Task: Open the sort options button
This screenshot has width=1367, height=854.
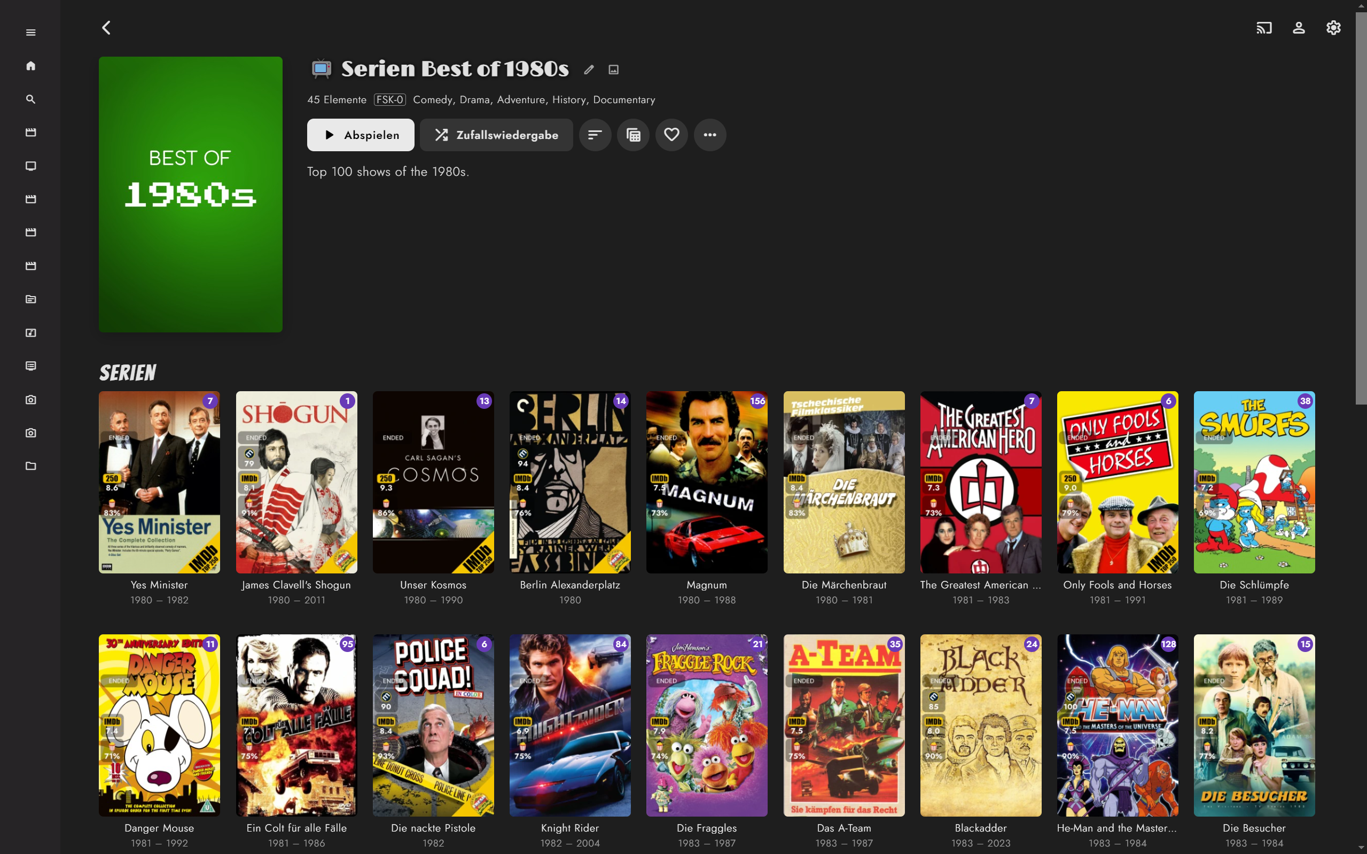Action: click(595, 135)
